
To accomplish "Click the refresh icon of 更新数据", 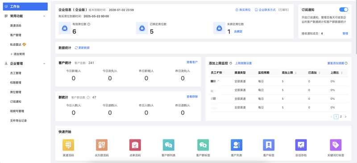I will [76, 48].
